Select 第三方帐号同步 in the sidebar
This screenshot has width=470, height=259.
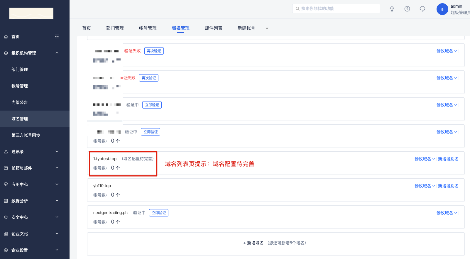[x=26, y=135]
